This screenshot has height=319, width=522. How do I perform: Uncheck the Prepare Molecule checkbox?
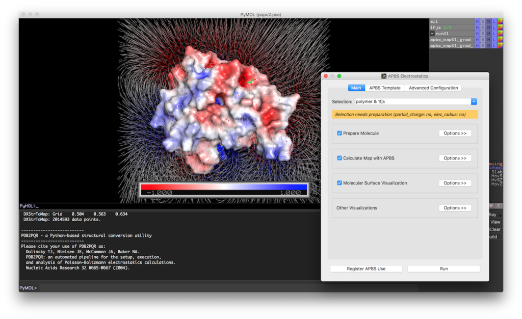point(340,133)
